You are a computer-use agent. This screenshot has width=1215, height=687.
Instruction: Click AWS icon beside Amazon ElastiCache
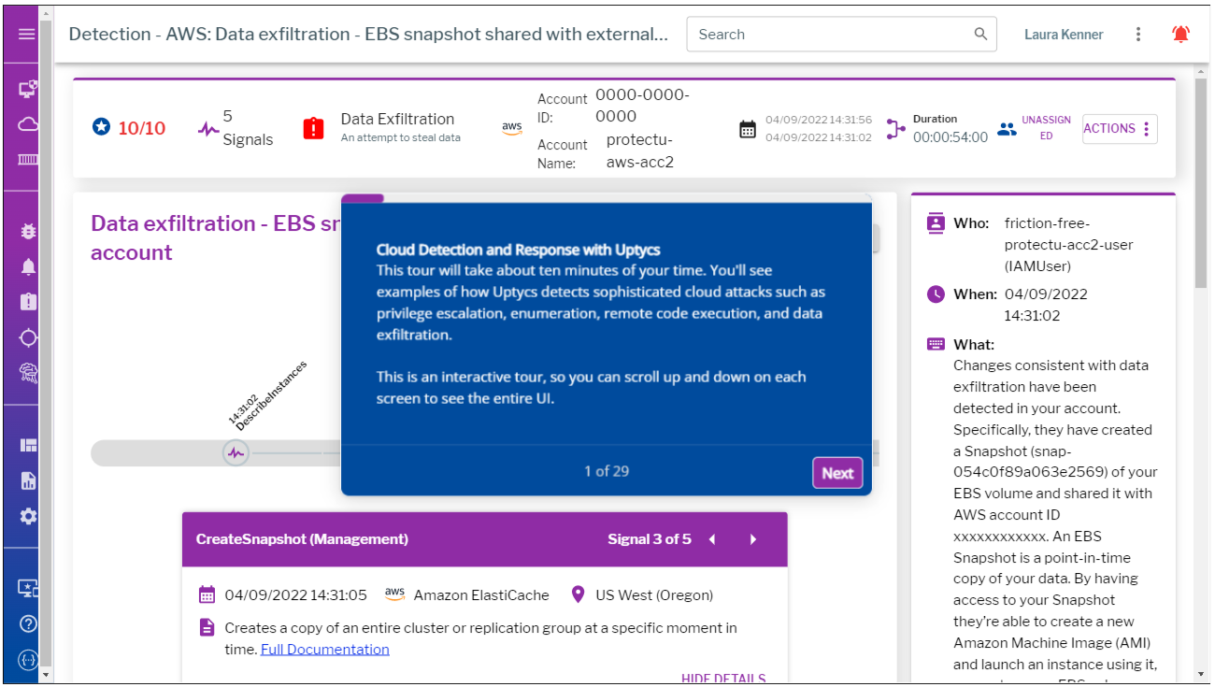pyautogui.click(x=394, y=594)
